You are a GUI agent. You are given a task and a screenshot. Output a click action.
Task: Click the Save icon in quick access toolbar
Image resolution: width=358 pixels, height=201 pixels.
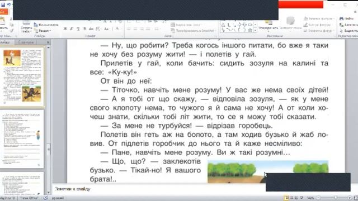(x=3, y=4)
